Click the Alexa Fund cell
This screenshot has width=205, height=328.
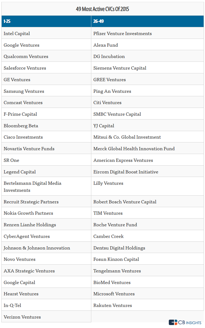point(106,45)
